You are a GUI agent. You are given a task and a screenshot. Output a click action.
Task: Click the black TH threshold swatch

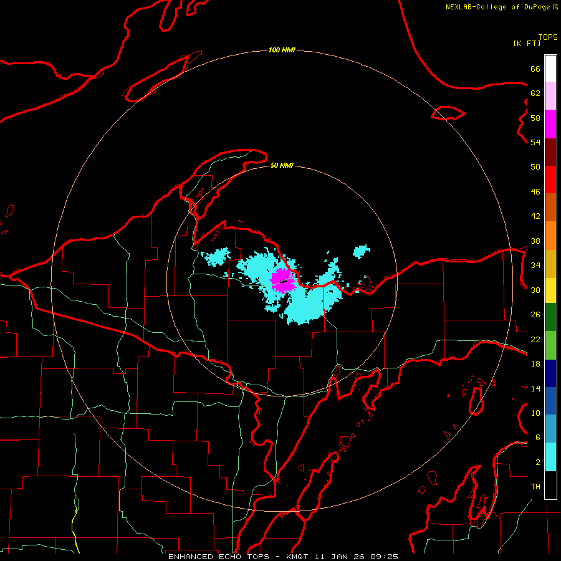click(550, 485)
